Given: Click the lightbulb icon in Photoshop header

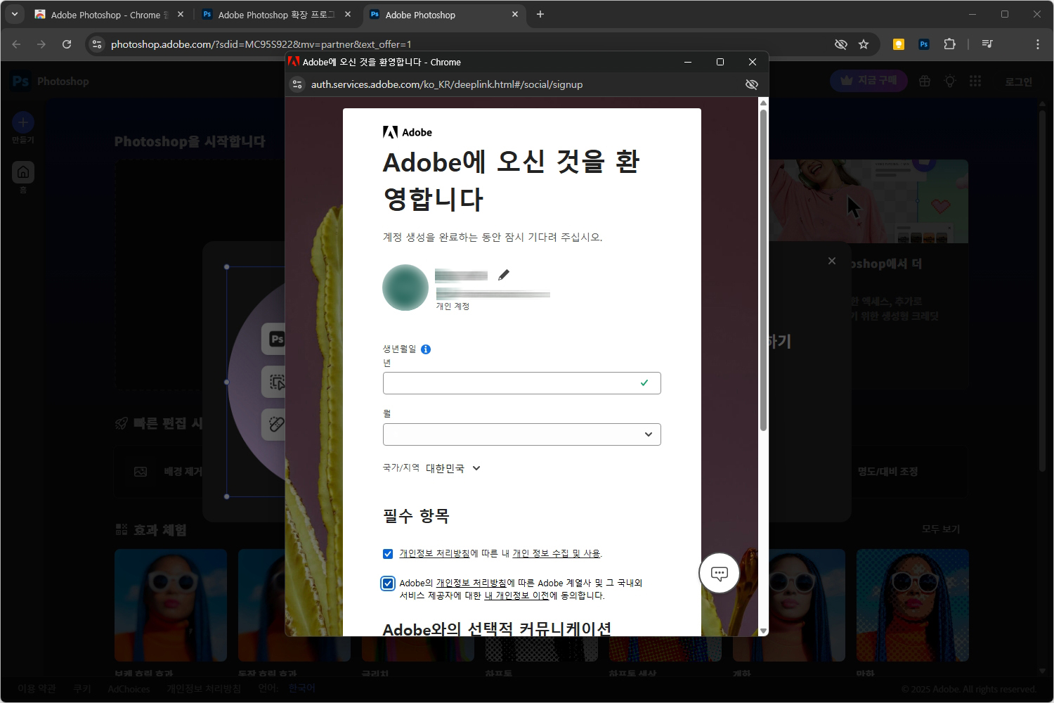Looking at the screenshot, I should 950,82.
